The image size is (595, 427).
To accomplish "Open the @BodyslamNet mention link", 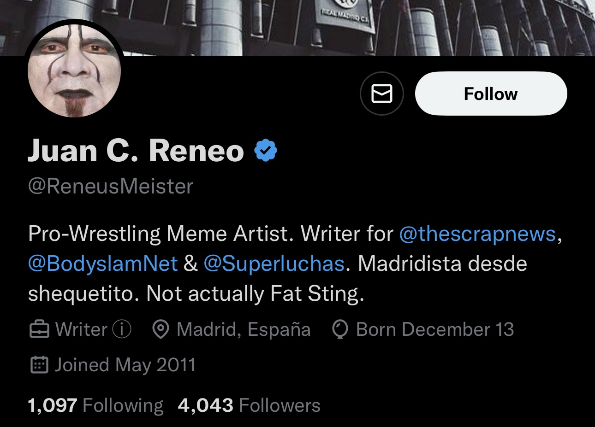I will (103, 263).
